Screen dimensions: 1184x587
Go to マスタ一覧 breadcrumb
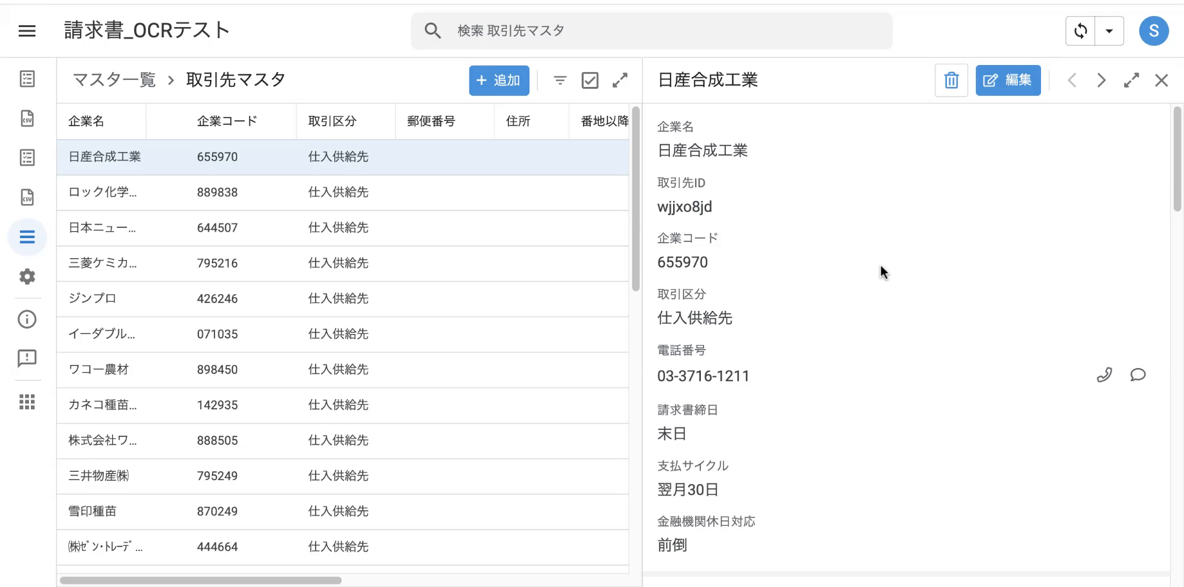(114, 80)
